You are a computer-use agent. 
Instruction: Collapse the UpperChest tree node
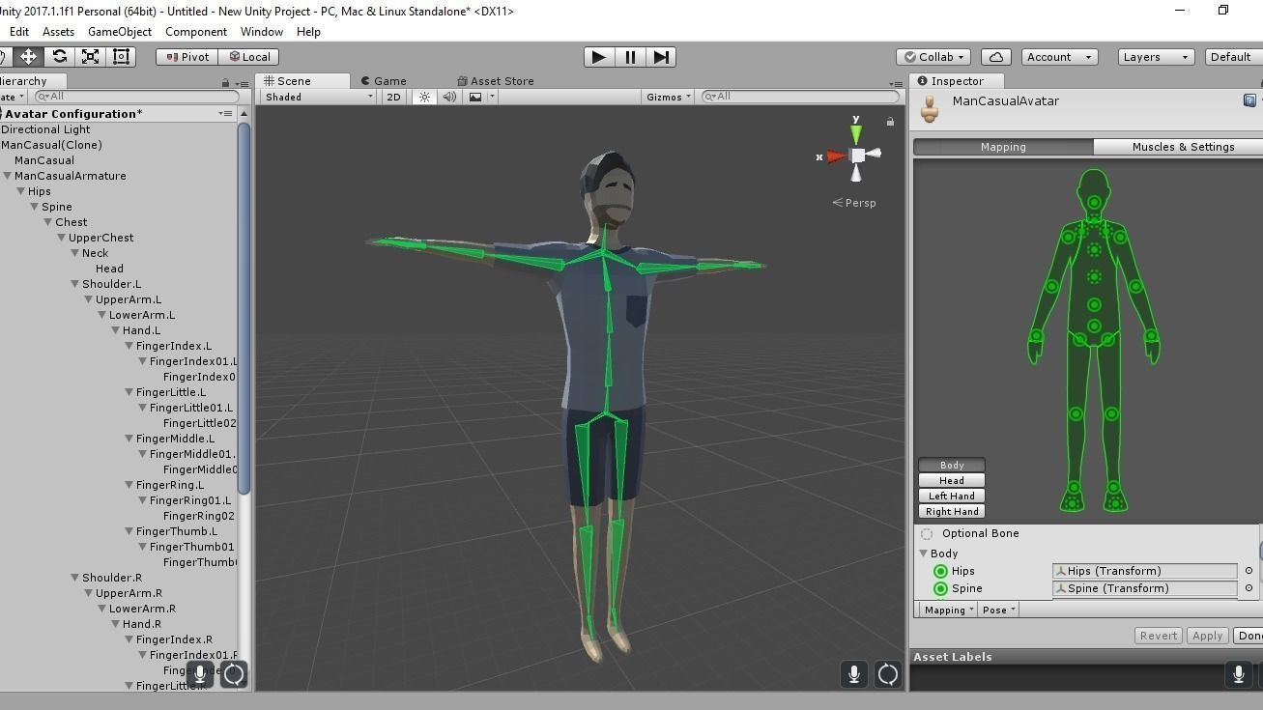(x=62, y=238)
